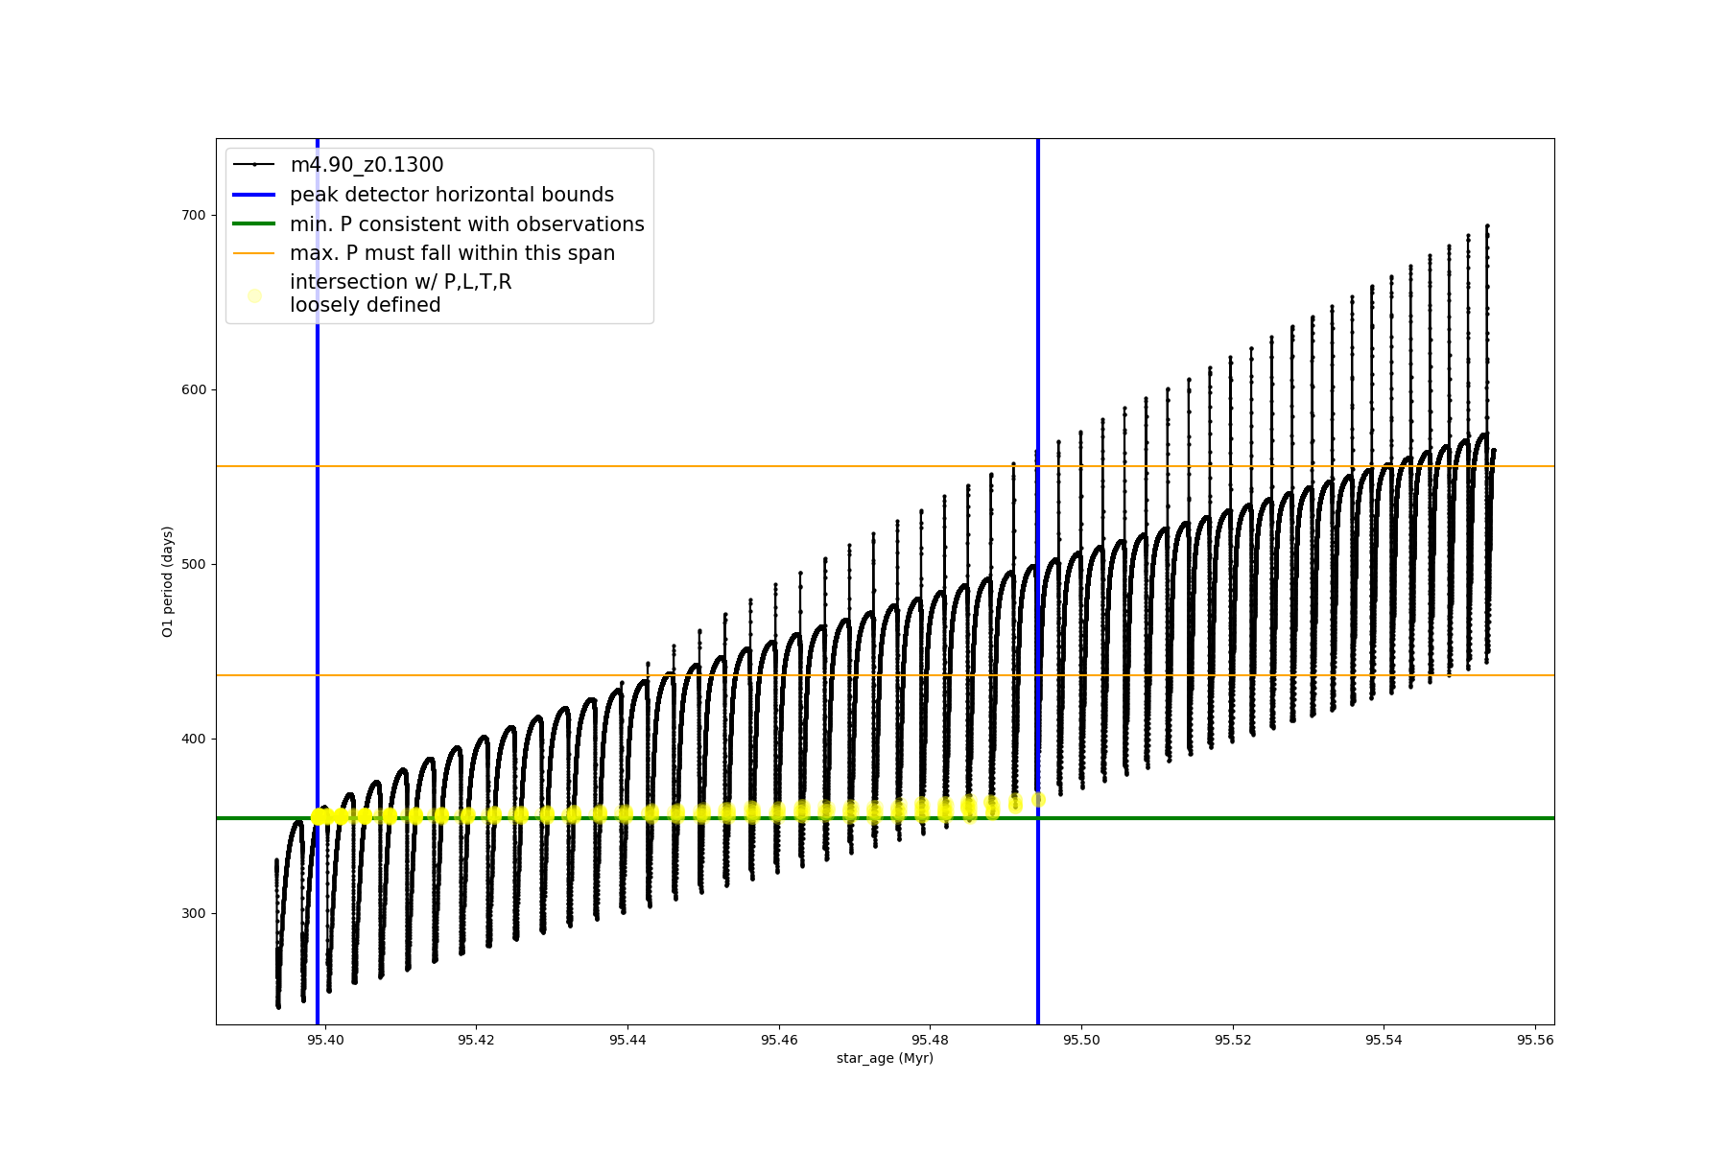Click the O1 period (days) y-axis label
This screenshot has width=1727, height=1151.
pyautogui.click(x=168, y=581)
